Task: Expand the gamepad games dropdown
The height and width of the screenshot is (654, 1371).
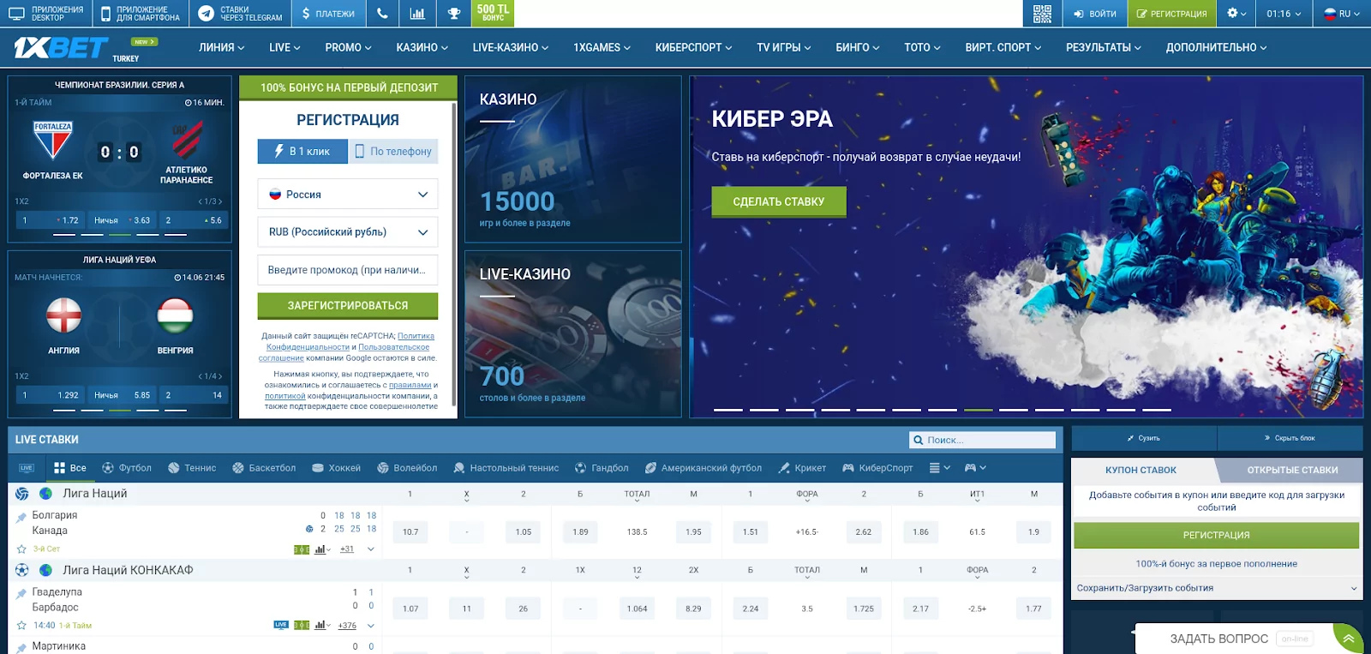Action: tap(975, 468)
